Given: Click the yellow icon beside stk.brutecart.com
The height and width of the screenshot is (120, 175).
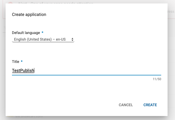Looking at the screenshot, I should [11, 117].
